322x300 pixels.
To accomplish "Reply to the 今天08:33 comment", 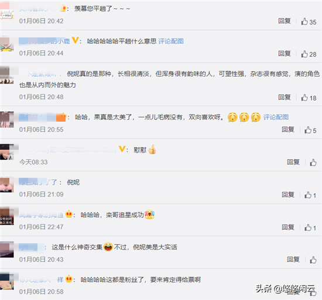I will (x=293, y=162).
